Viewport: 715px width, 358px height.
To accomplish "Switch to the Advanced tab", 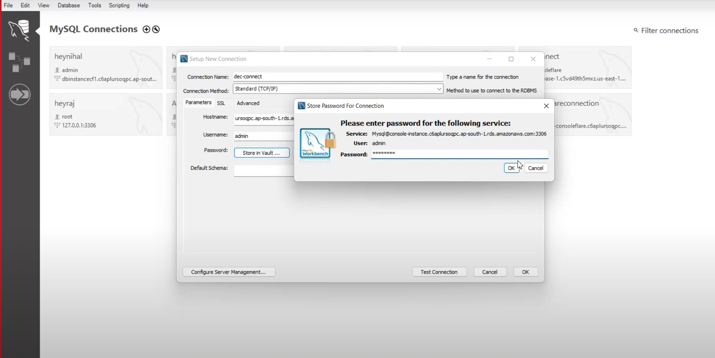I will point(248,103).
